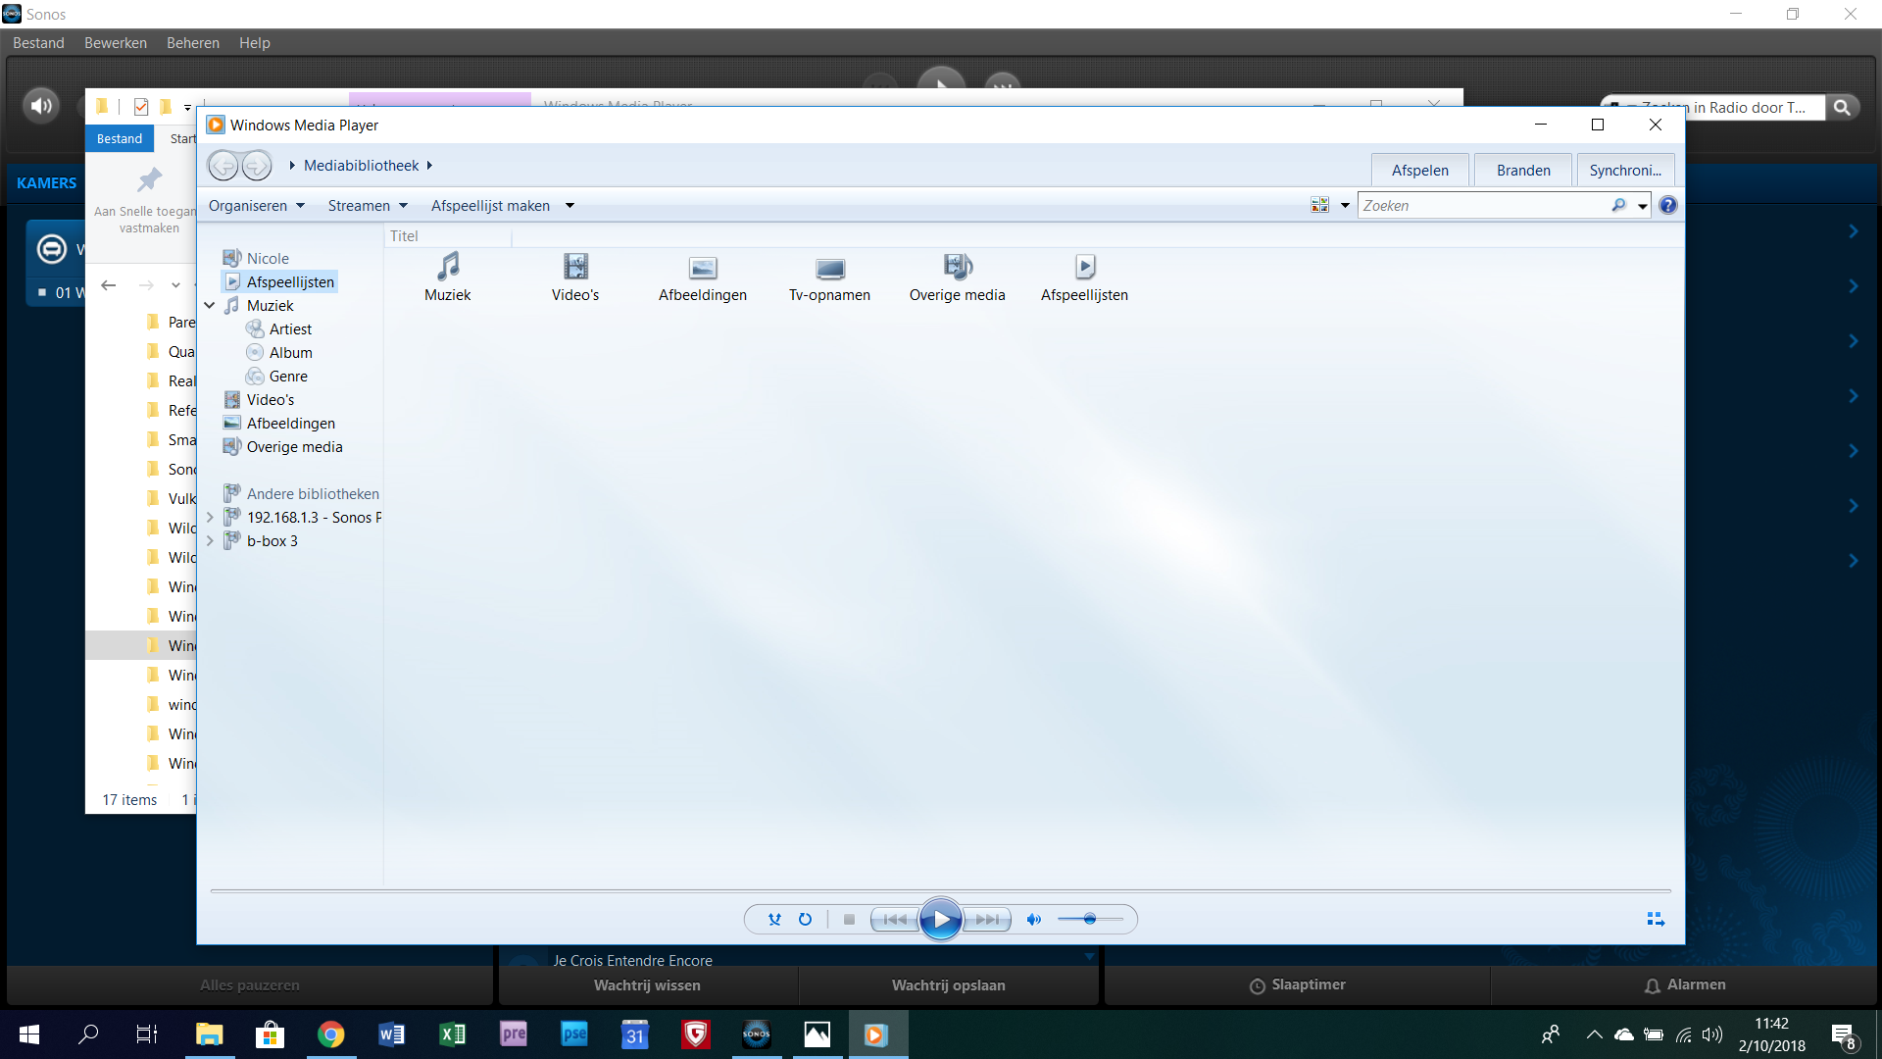Expand the b-box 3 library node
The width and height of the screenshot is (1882, 1059).
tap(210, 541)
